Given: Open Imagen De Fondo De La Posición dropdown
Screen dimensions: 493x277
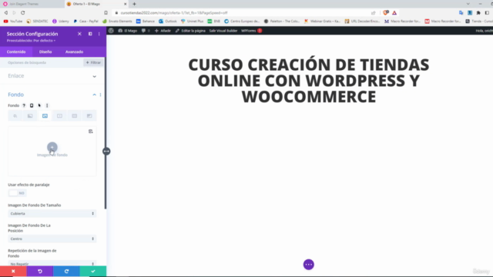Looking at the screenshot, I should tap(52, 239).
